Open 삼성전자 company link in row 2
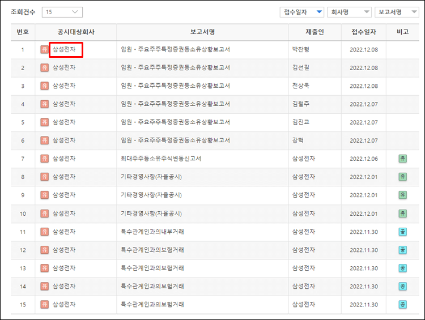The image size is (425, 320). tap(64, 67)
